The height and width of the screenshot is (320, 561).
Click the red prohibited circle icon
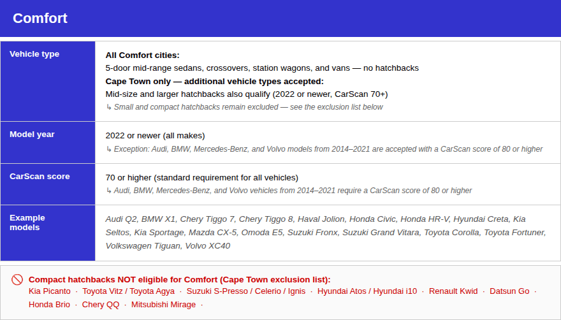[17, 280]
